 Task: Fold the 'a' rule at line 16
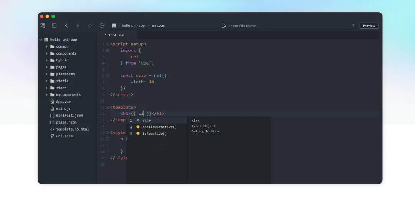tap(108, 139)
